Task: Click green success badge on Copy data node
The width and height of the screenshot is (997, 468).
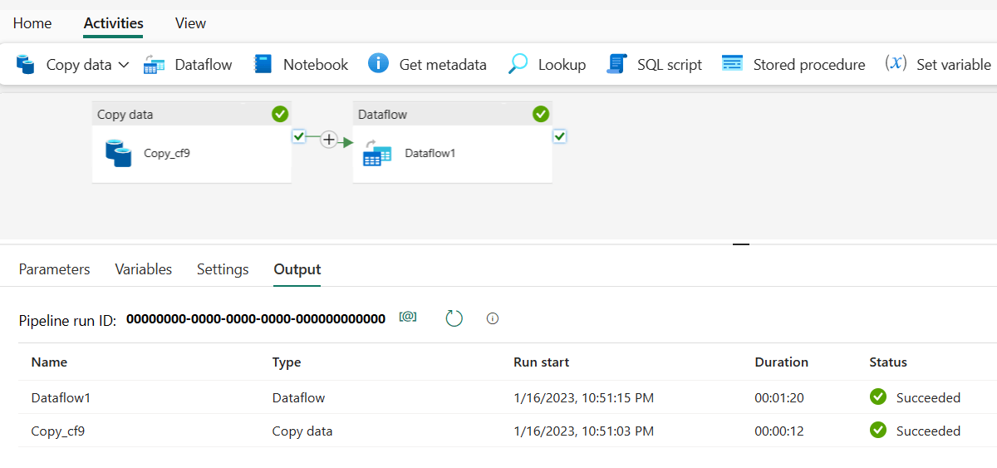Action: [280, 114]
